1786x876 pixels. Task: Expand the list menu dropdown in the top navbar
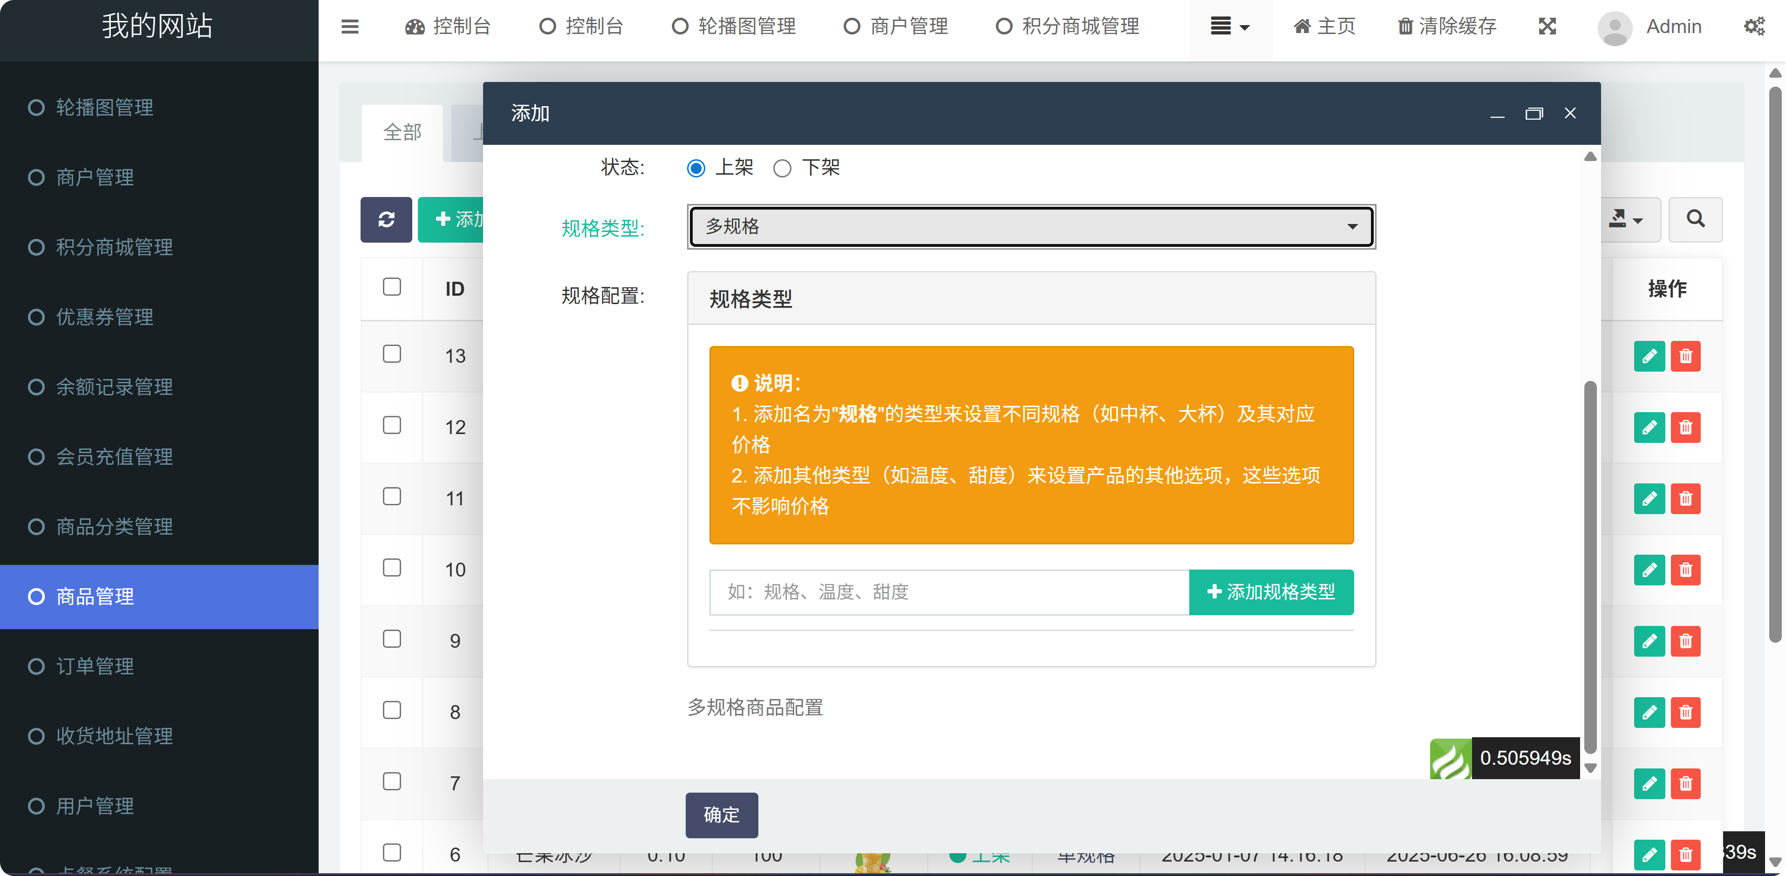coord(1229,27)
